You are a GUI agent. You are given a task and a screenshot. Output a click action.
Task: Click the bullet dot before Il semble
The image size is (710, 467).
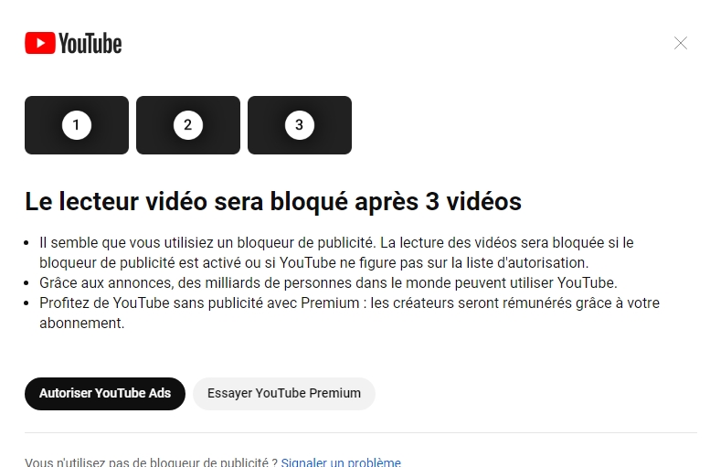tap(26, 243)
